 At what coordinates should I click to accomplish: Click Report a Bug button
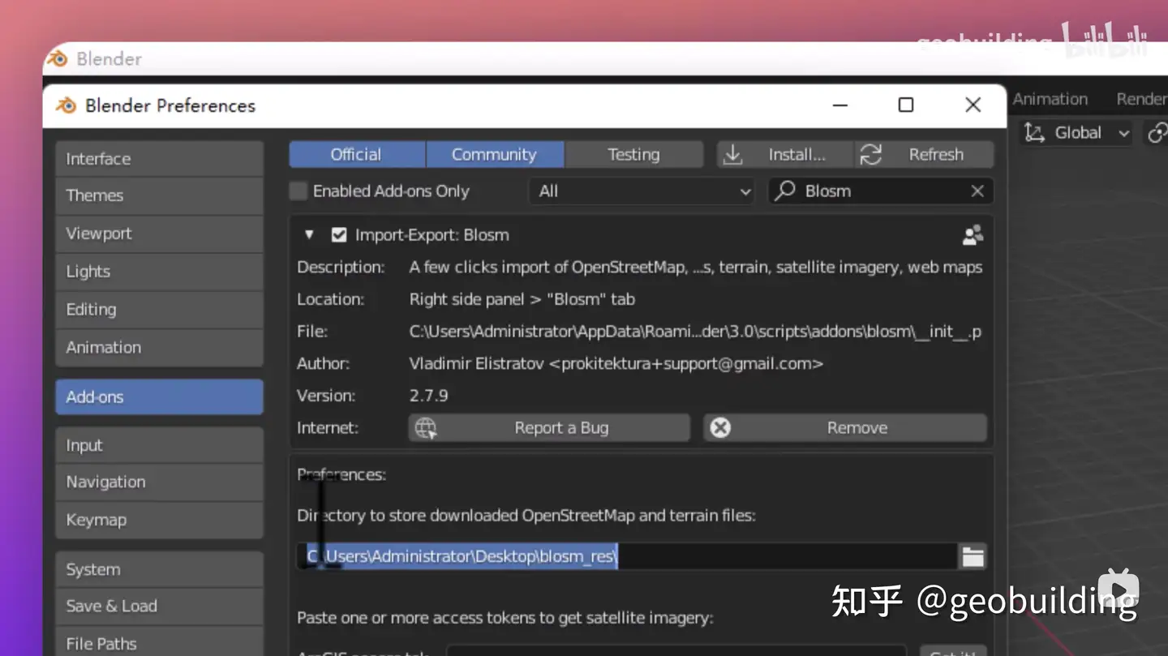[x=549, y=428]
